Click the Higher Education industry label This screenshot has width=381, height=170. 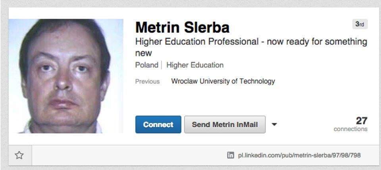coord(195,65)
